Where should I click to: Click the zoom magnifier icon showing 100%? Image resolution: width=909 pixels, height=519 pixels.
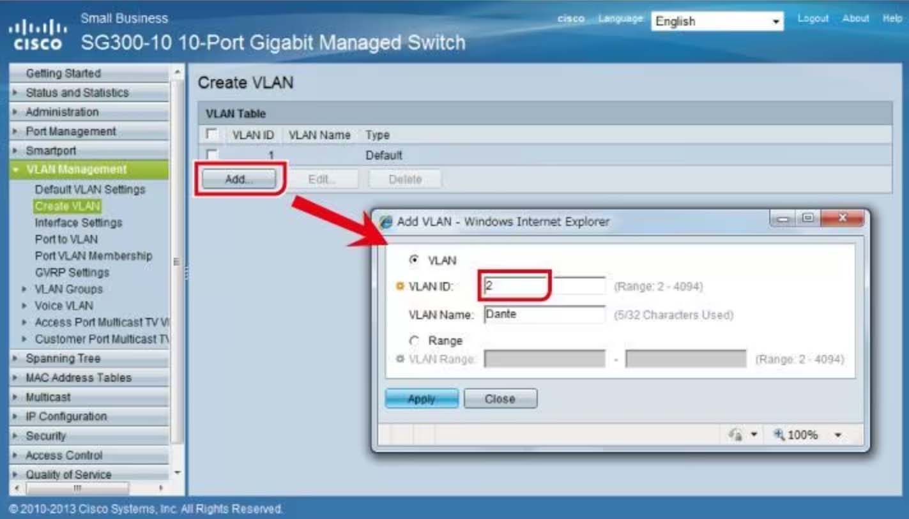(779, 435)
